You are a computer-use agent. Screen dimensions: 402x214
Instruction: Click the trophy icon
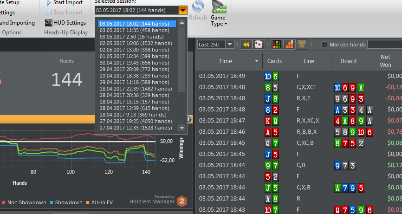301,45
